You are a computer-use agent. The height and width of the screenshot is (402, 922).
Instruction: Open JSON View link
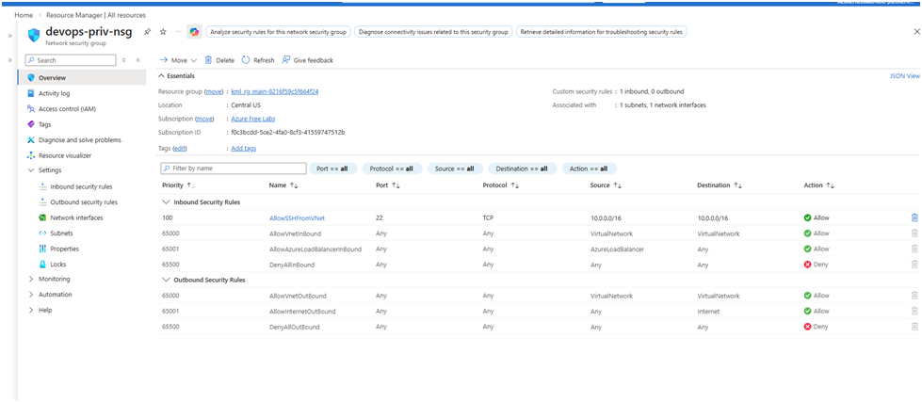[x=905, y=76]
